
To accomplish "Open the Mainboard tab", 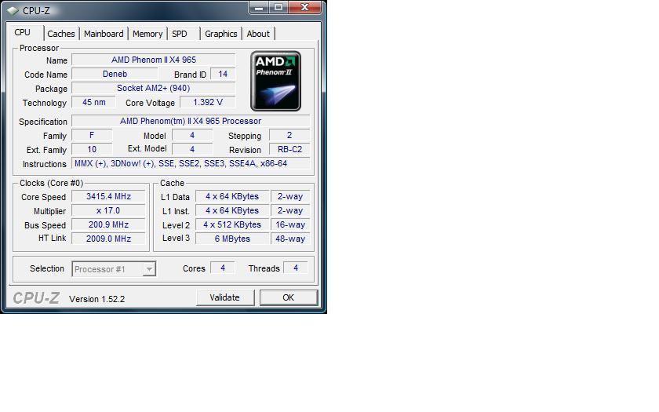I will [104, 34].
